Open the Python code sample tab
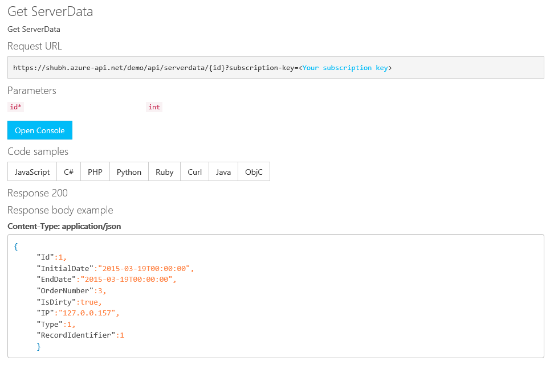The width and height of the screenshot is (554, 365). 129,172
